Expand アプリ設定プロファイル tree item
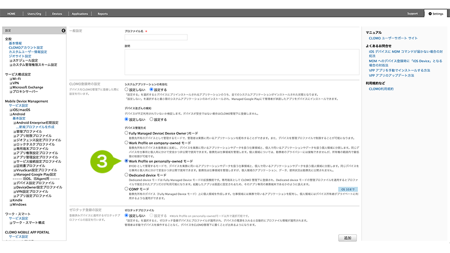Screen dimensions: 450x253 click(15, 196)
